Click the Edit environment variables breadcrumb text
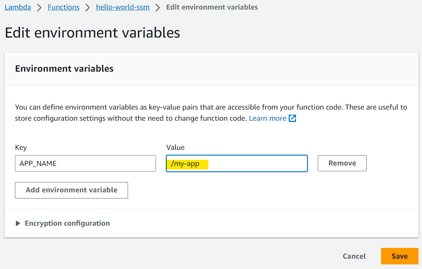 212,7
